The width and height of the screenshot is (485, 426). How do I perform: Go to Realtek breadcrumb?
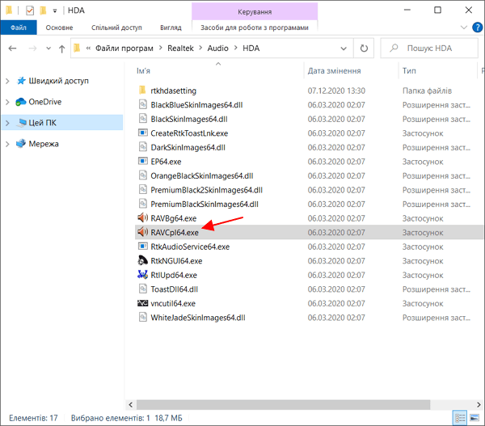pos(180,49)
